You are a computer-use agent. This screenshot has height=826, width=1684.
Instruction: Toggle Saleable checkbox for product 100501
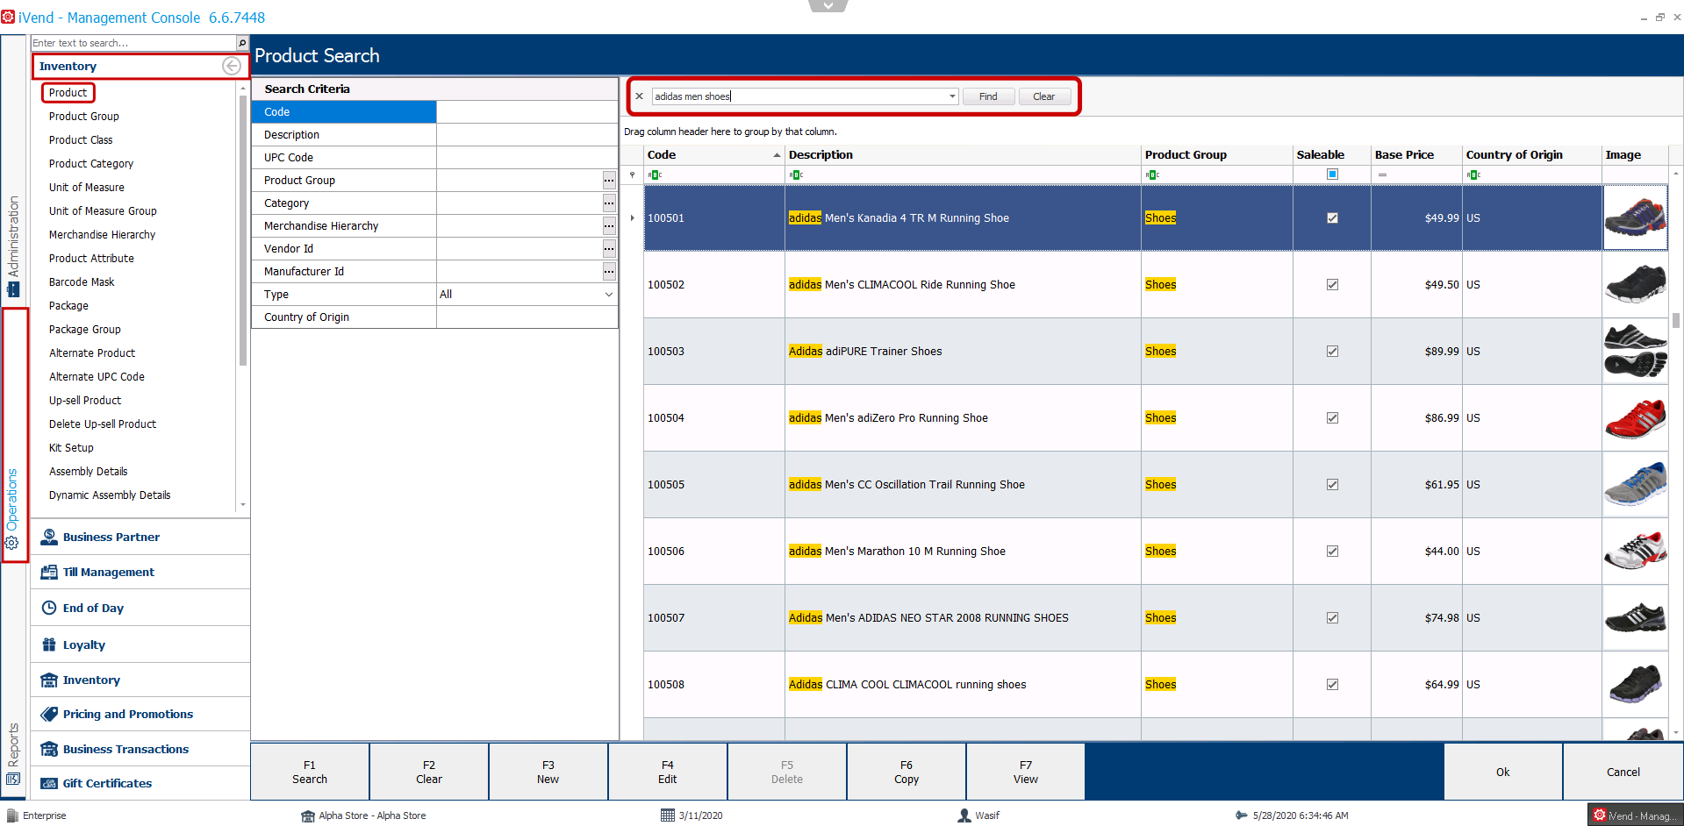[x=1332, y=218]
